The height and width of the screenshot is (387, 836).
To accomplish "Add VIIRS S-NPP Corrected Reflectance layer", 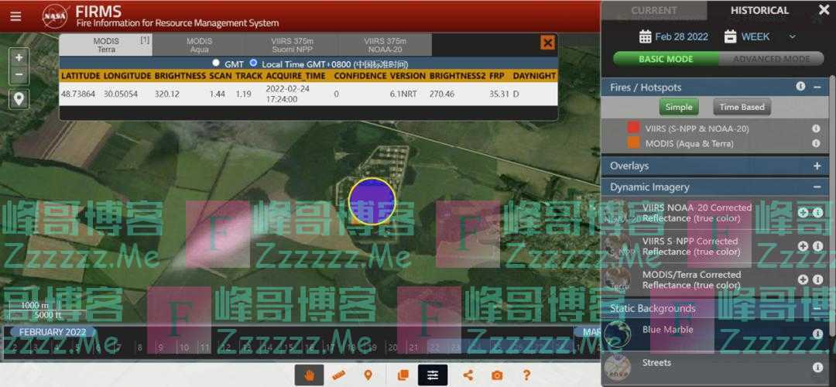I will coord(803,246).
